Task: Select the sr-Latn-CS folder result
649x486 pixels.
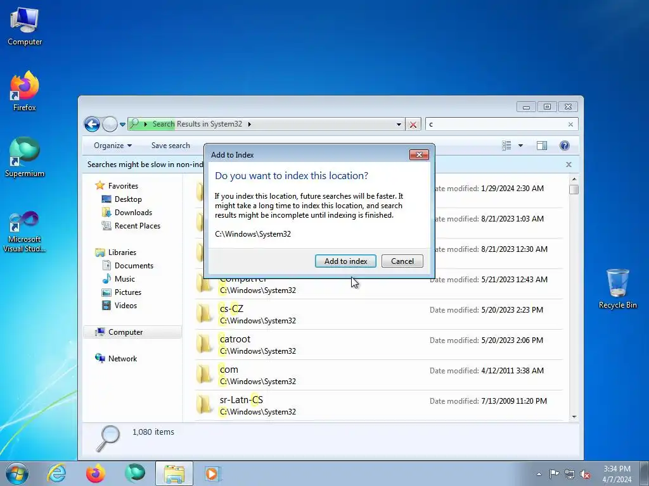Action: 379,406
